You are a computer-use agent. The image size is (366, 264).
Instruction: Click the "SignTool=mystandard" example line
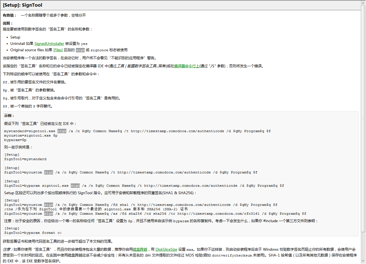tap(25, 159)
